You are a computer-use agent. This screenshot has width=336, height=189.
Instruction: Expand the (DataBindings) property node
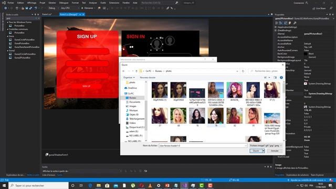(x=276, y=30)
